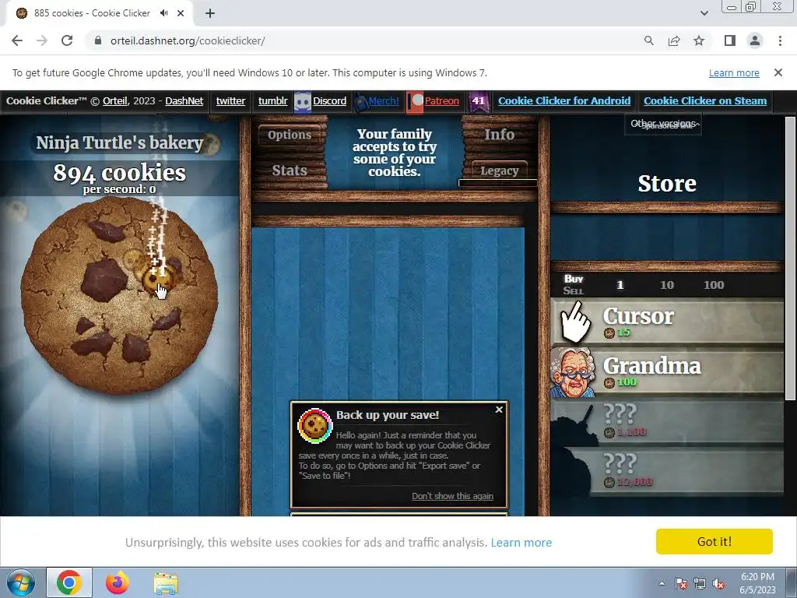Close the Back up your save notification
Viewport: 797px width, 598px height.
point(499,410)
